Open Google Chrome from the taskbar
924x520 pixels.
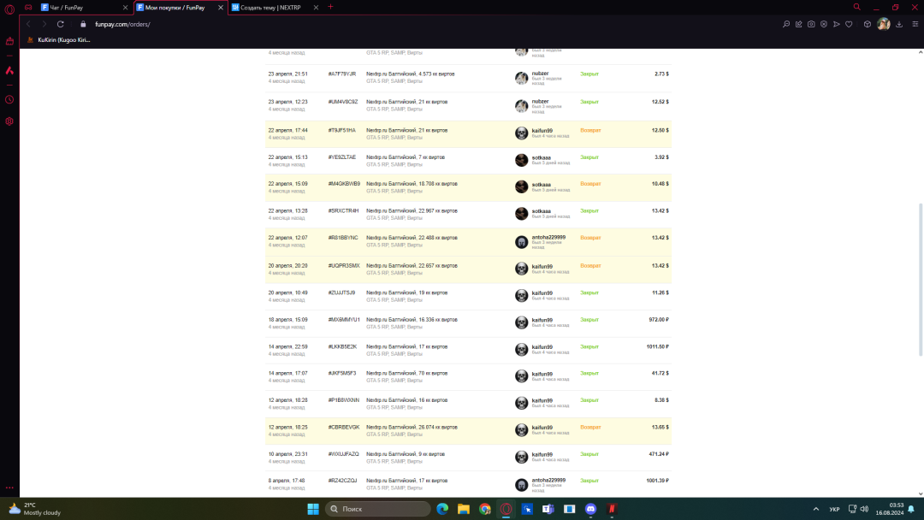point(485,509)
